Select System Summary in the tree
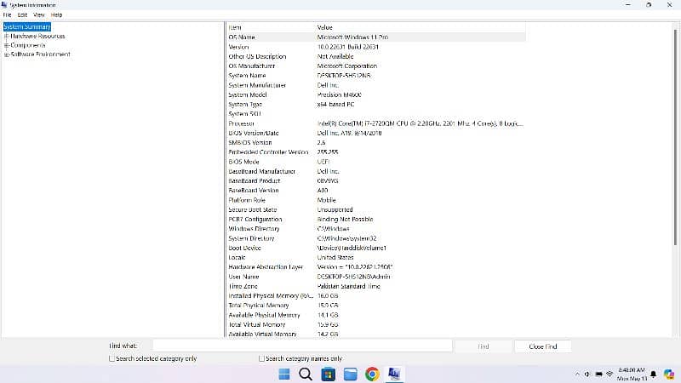Viewport: 681px width, 383px height. [27, 27]
